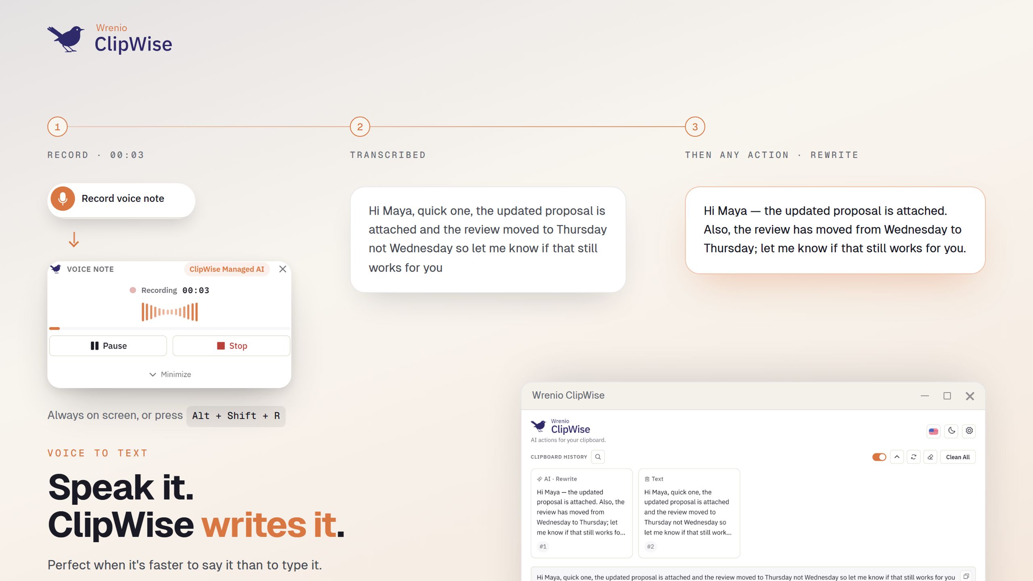
Task: Copy the preview text with the copy icon
Action: (966, 577)
